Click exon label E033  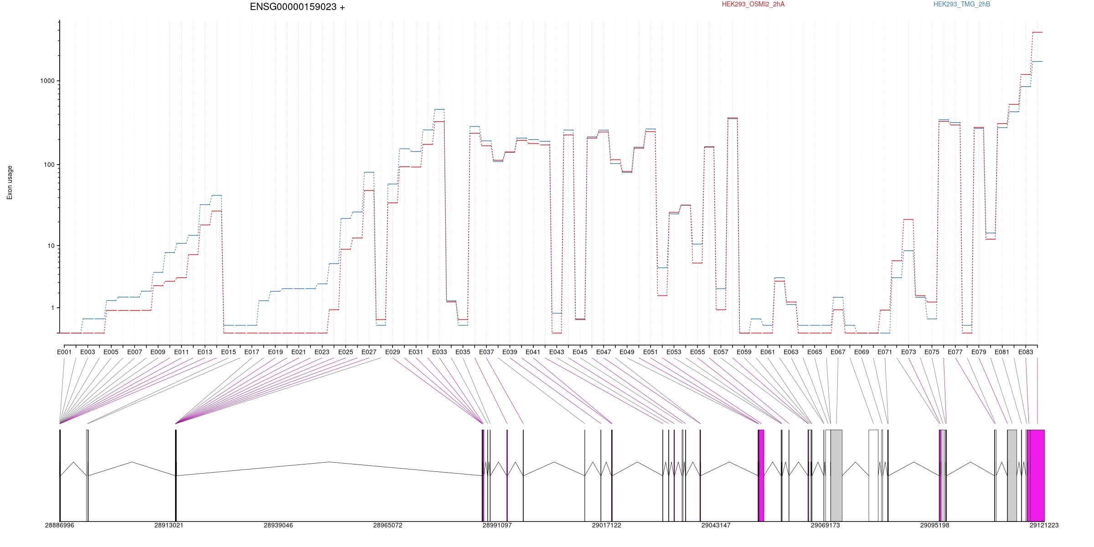[439, 352]
